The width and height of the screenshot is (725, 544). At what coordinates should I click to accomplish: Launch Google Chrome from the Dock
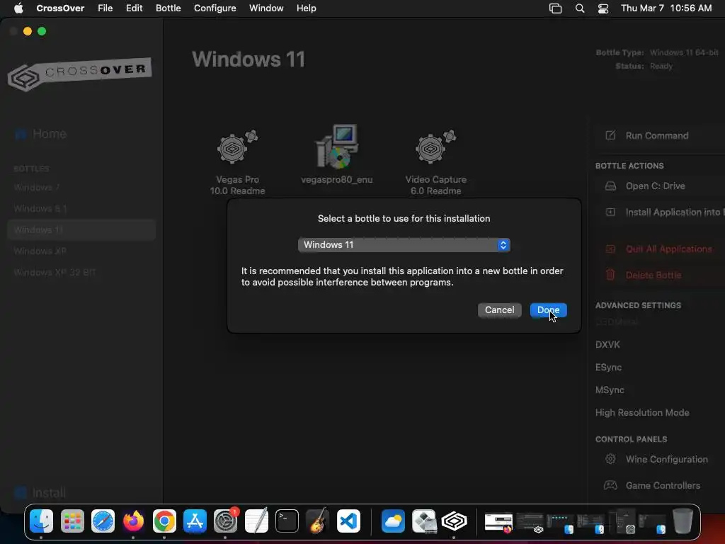[164, 521]
